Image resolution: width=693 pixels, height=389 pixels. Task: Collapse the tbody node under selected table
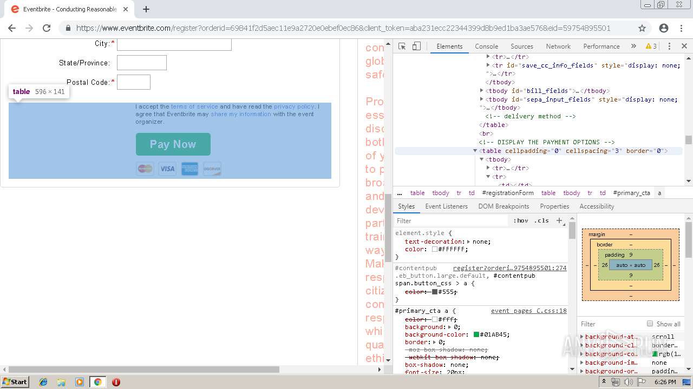(481, 159)
